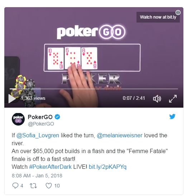Click the reply speech bubble icon
This screenshot has width=187, height=196.
15,186
